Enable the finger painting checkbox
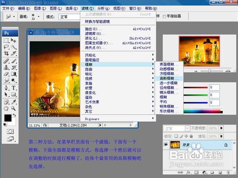238x178 pixels. (x=164, y=16)
